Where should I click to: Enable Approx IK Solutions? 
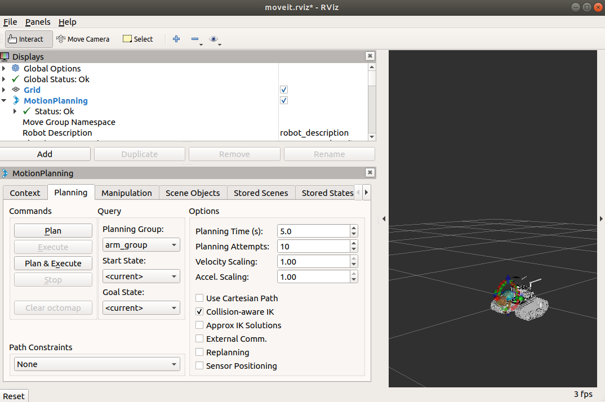[x=199, y=325]
